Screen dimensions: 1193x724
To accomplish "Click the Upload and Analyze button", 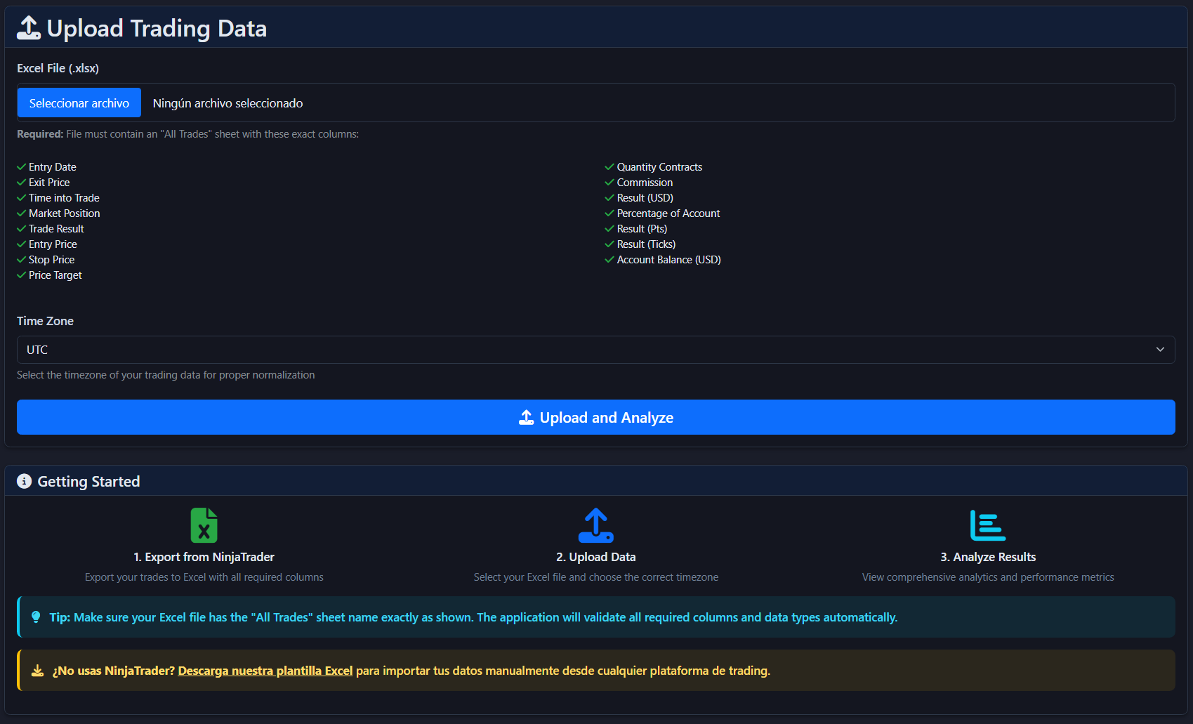I will point(595,417).
